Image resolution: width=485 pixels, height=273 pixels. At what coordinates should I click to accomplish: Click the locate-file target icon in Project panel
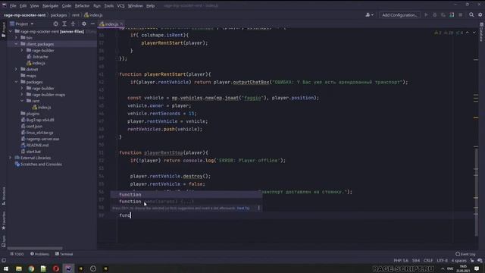point(55,24)
